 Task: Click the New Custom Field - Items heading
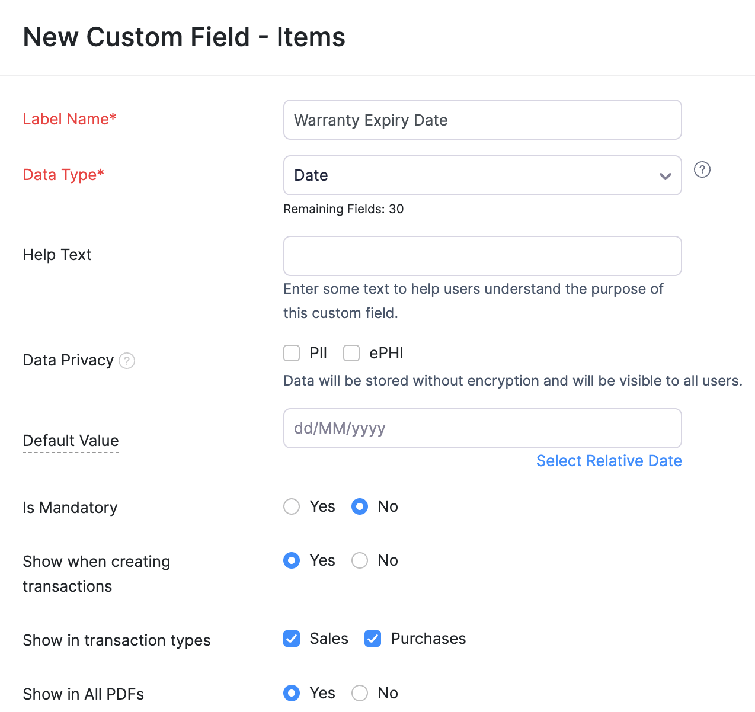pos(184,37)
